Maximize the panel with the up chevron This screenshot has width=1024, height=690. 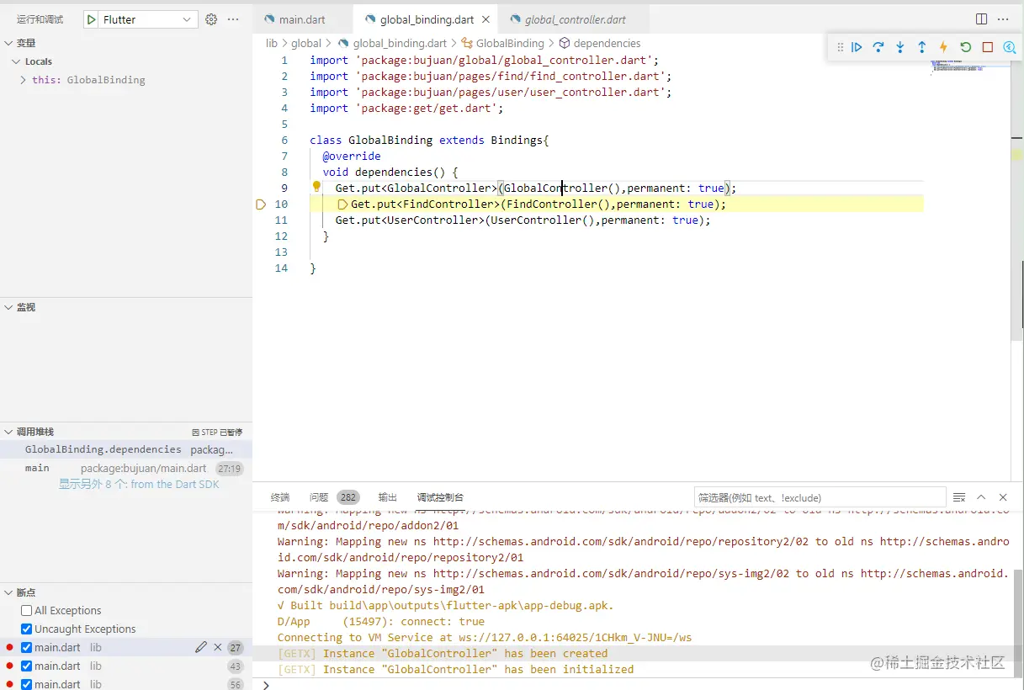[x=981, y=497]
